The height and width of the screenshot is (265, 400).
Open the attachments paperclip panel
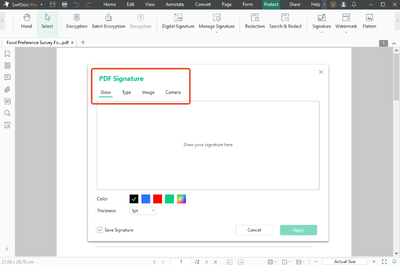pos(7,89)
